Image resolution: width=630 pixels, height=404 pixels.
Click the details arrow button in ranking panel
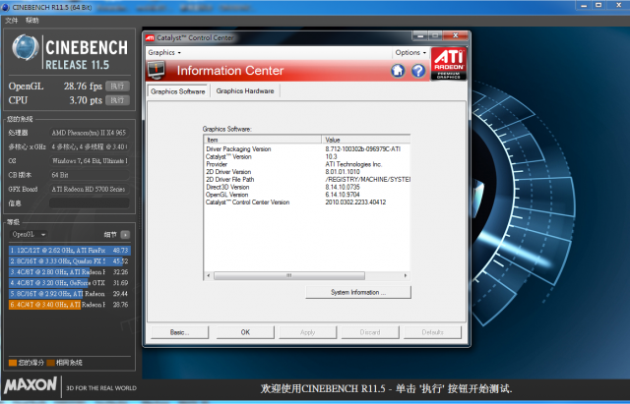(125, 235)
